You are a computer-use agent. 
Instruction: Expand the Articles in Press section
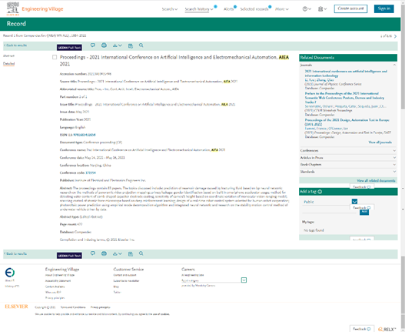click(x=348, y=157)
